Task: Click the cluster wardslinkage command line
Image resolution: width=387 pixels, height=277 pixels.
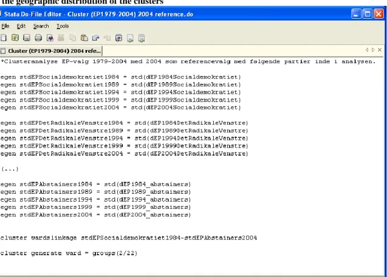Action: [x=129, y=238]
